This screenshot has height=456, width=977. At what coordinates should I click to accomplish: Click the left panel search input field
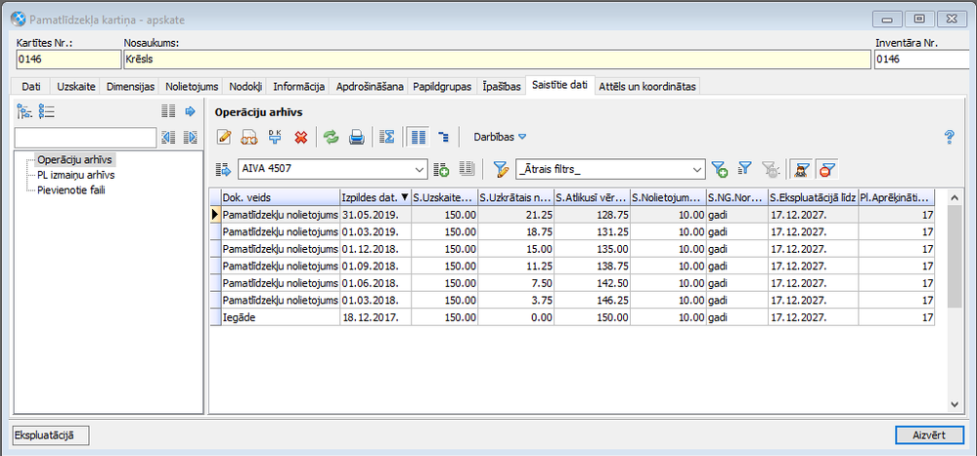point(85,138)
